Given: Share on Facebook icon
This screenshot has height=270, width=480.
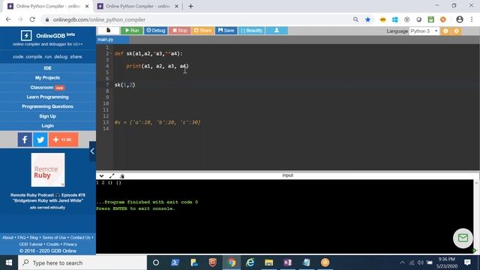Looking at the screenshot, I should click(x=25, y=139).
